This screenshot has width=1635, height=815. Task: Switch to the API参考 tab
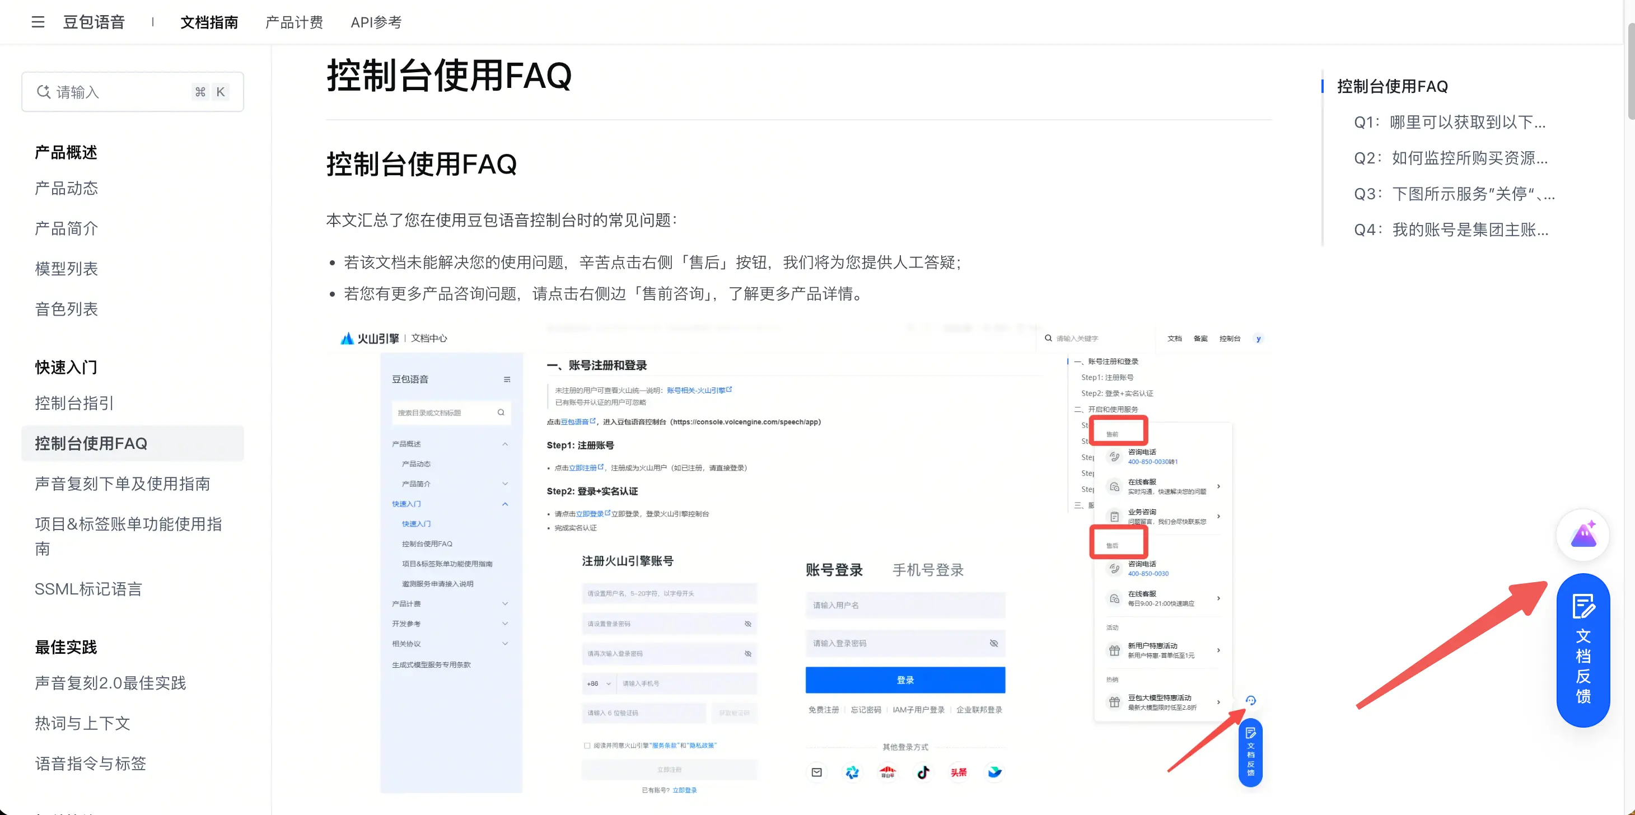376,22
